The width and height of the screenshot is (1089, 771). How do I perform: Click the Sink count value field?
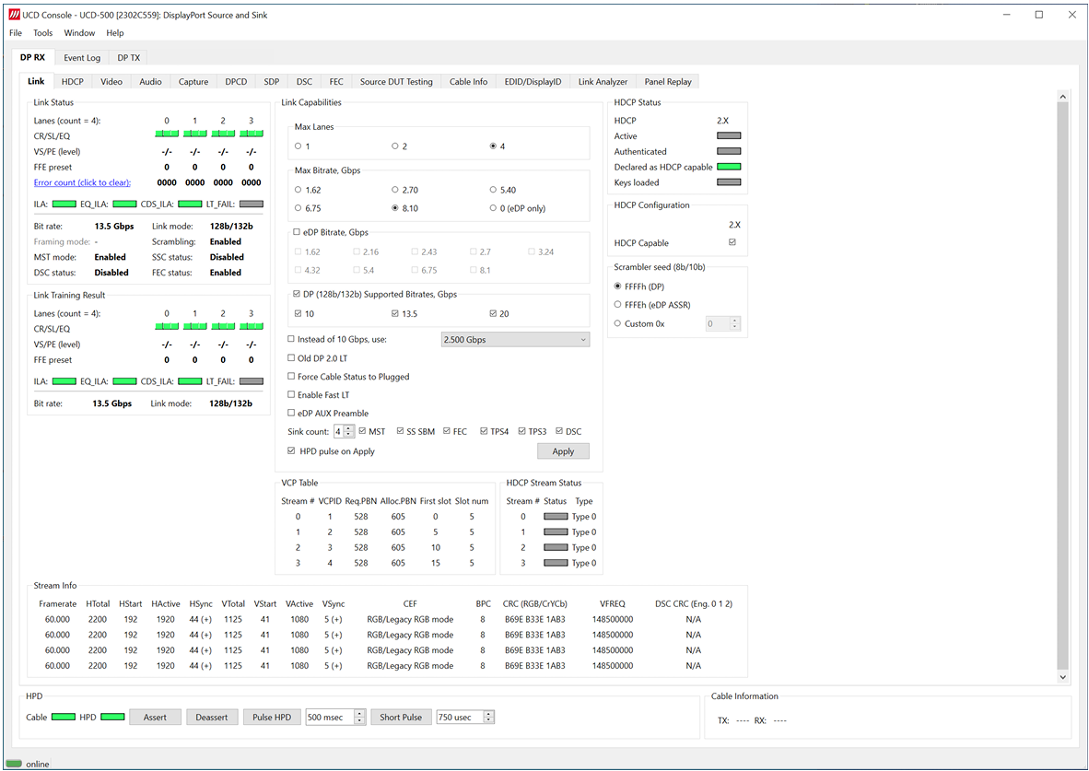[339, 431]
